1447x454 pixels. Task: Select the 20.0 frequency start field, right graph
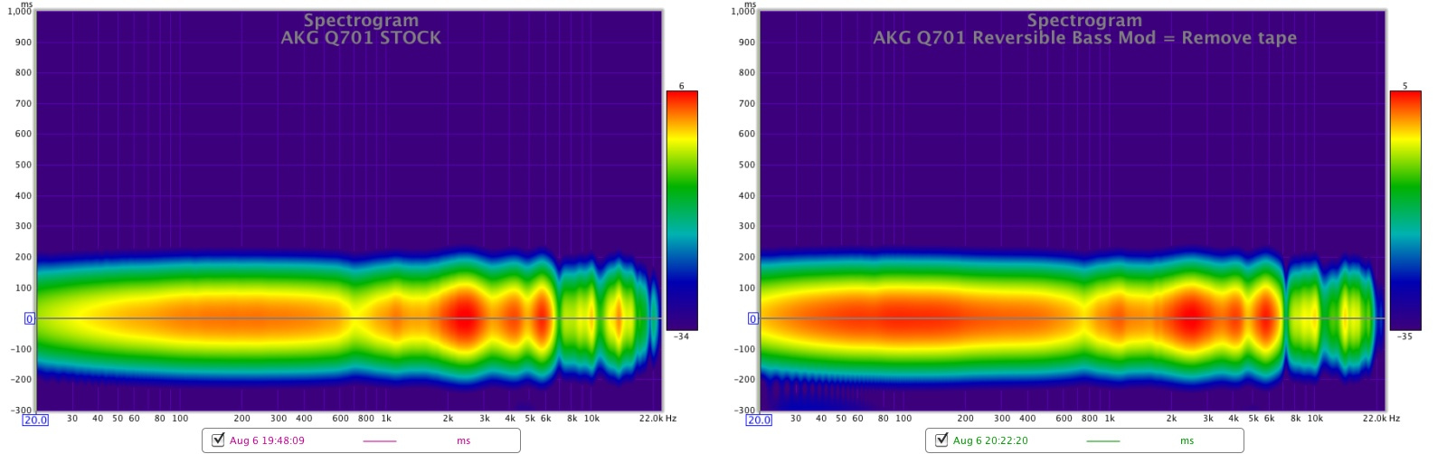(759, 420)
